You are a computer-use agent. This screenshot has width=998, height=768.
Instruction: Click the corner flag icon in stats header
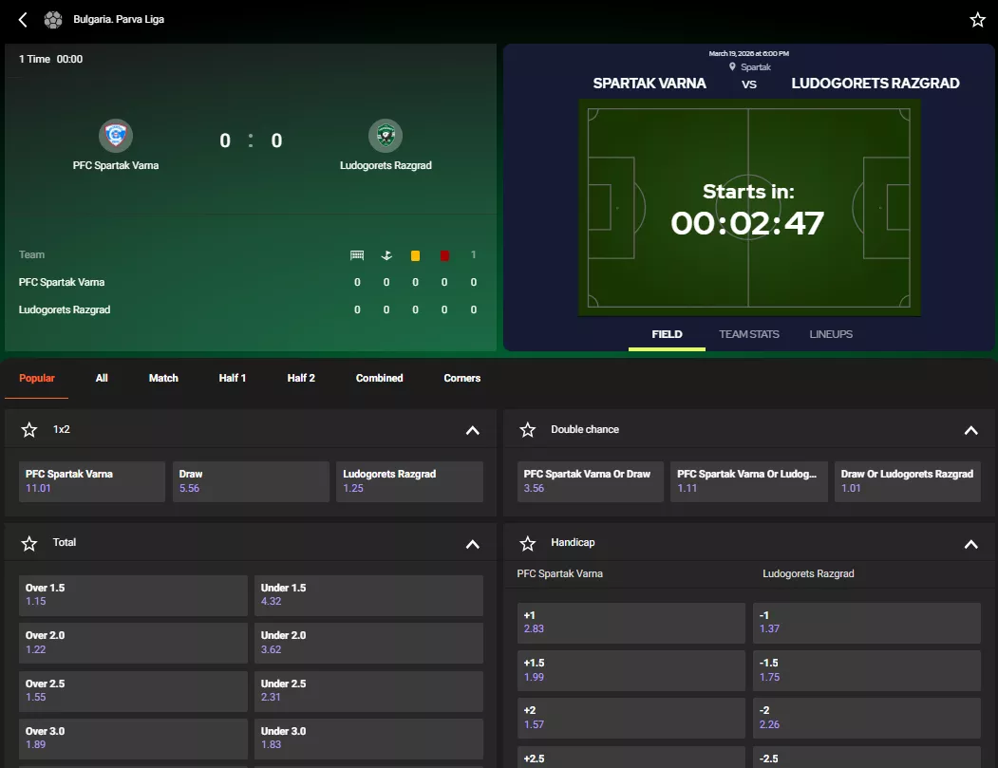point(386,255)
